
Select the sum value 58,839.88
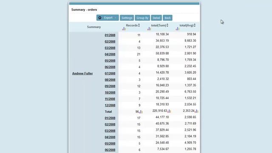[162, 54]
